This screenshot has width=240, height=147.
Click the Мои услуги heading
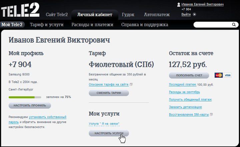point(104,114)
